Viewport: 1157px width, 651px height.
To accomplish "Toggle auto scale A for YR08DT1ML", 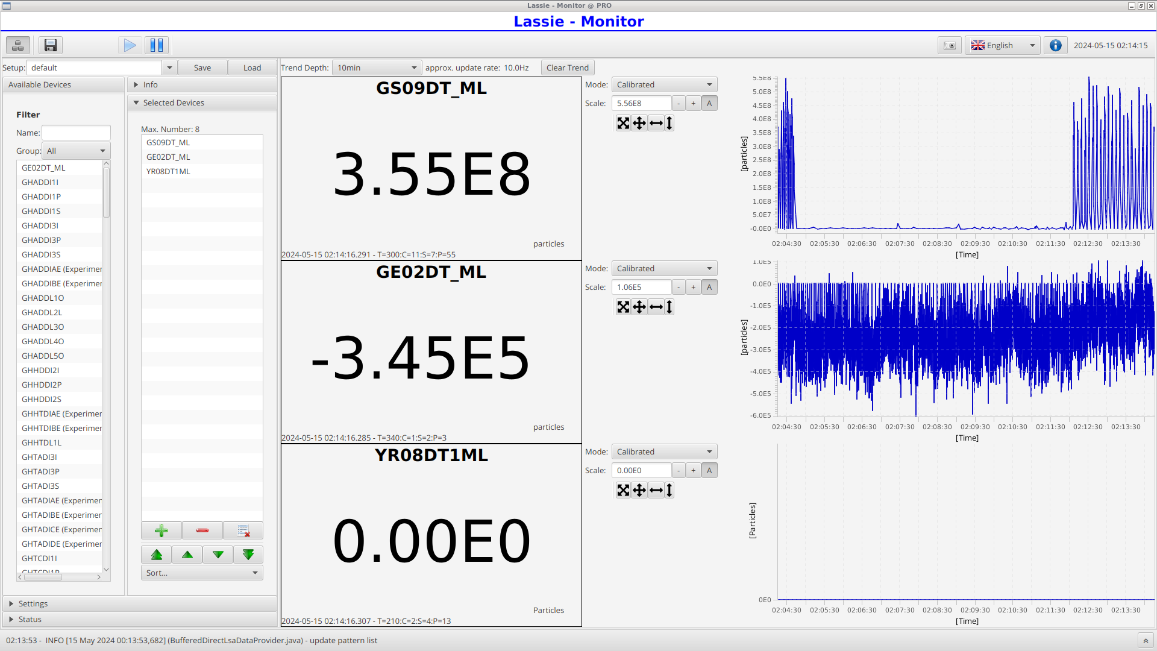I will [x=709, y=470].
